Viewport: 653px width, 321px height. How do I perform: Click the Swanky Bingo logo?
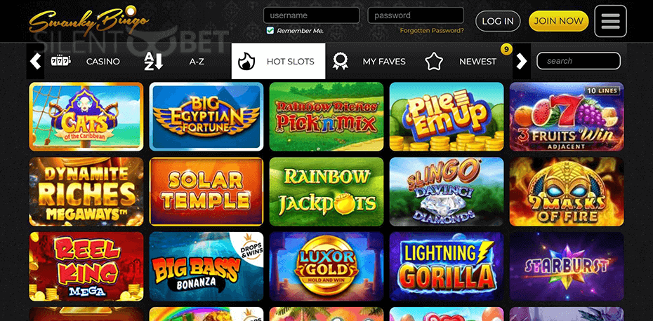[88, 21]
